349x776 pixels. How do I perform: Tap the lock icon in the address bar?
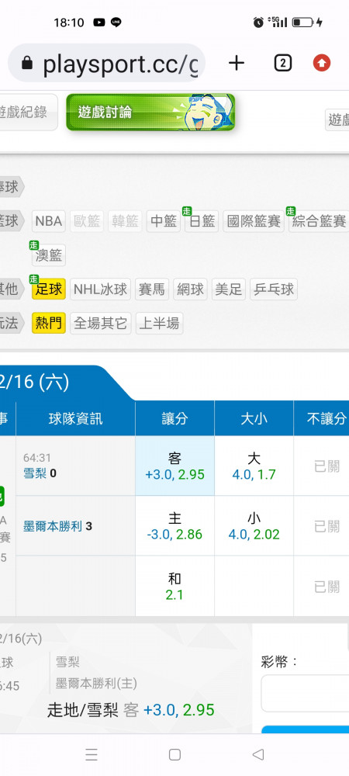pos(27,63)
